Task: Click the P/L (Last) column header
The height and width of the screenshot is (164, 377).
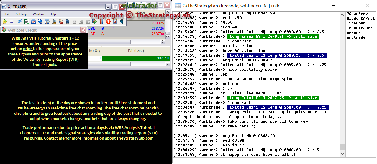Action: [x=136, y=51]
